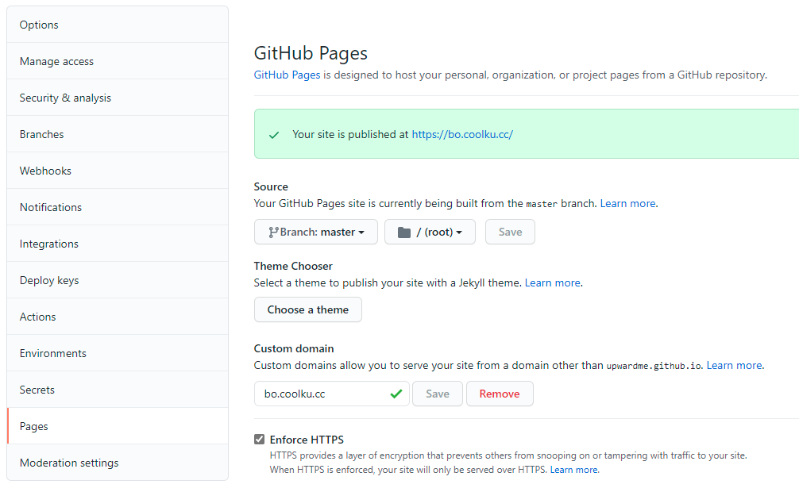This screenshot has height=488, width=799.
Task: Go to Actions settings
Action: [x=118, y=317]
